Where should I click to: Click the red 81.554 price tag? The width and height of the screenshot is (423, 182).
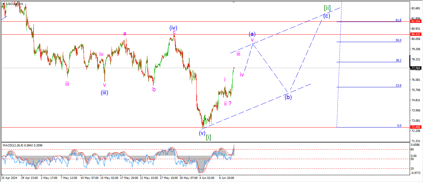(415, 21)
